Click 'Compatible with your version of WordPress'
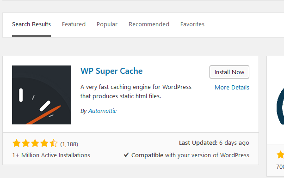Viewport: 284px width, 178px height. pos(190,155)
